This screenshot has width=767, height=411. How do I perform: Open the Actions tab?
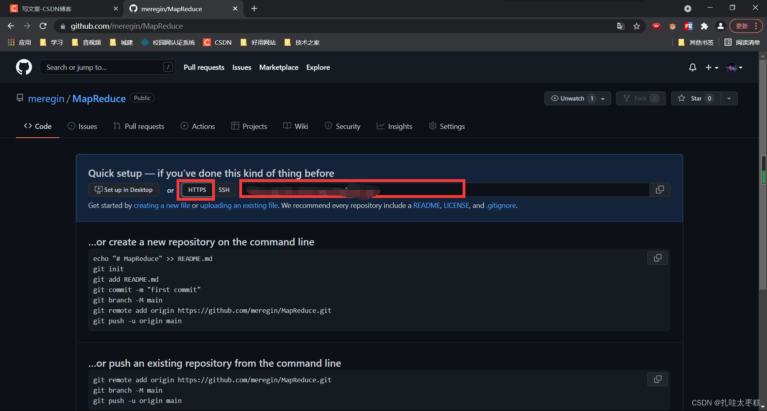[x=198, y=126]
